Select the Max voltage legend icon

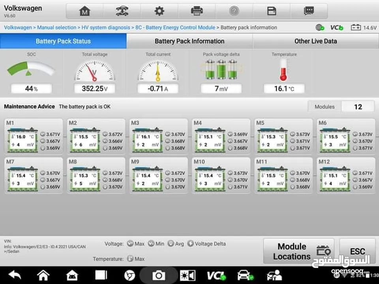130,243
